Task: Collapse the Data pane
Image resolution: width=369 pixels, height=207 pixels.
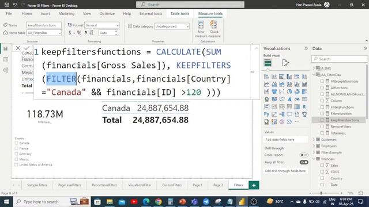Action: pos(365,48)
